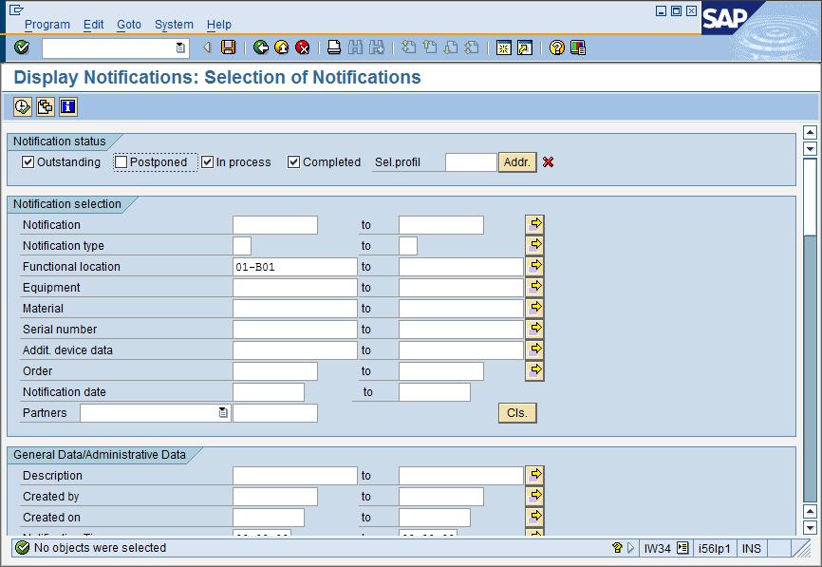The image size is (822, 567).
Task: Click the bottom scroll down arrow
Action: click(810, 528)
